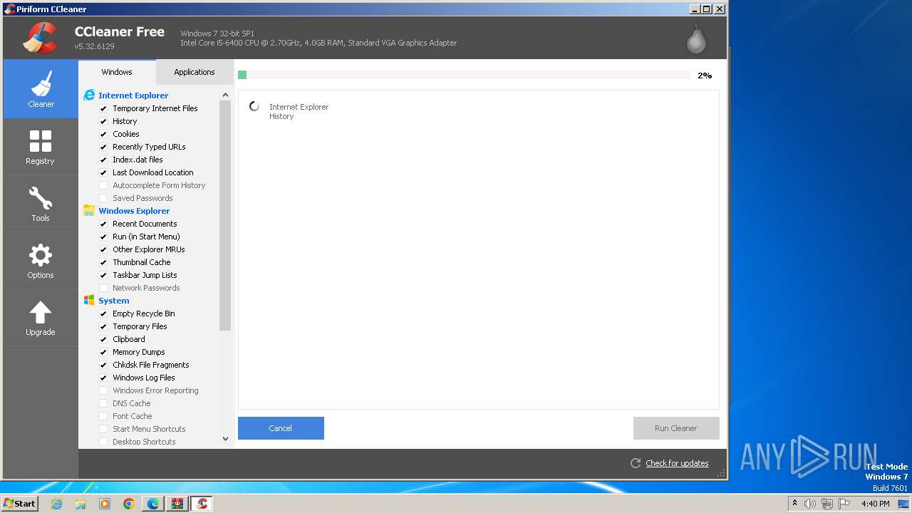This screenshot has width=912, height=513.
Task: Switch to the Windows tab
Action: click(117, 72)
